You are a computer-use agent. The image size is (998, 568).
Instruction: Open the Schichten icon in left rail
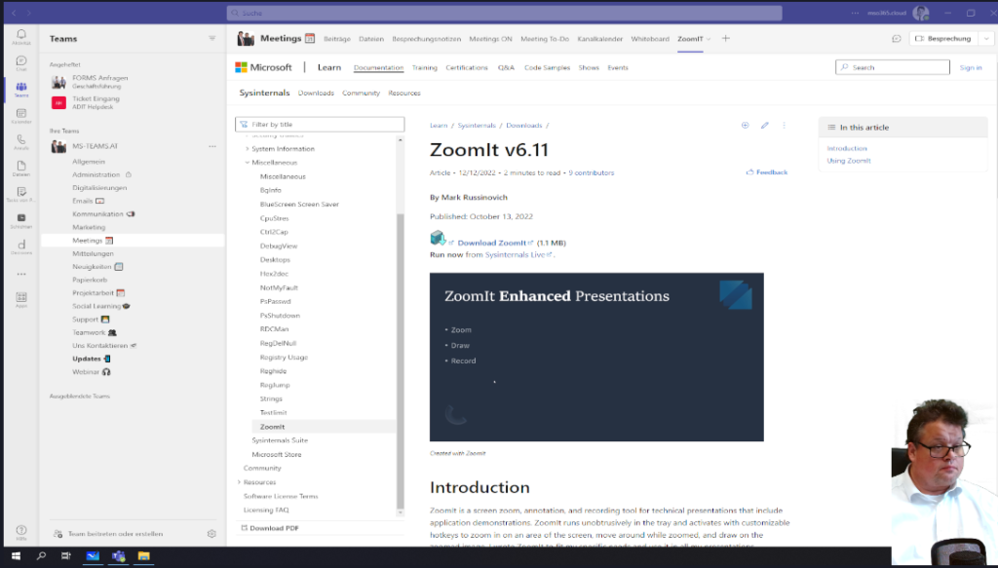coord(21,221)
